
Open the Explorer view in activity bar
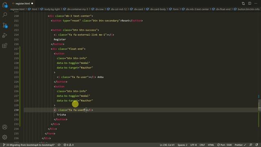coord(4,5)
